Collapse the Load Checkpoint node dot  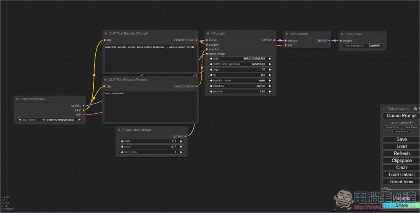click(x=17, y=99)
